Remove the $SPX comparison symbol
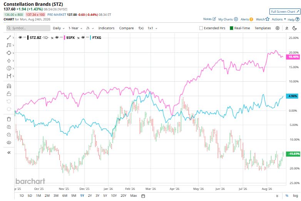This screenshot has width=301, height=201. pos(78,38)
